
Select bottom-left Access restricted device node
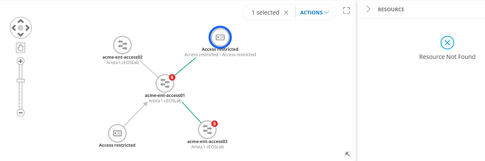(x=117, y=133)
